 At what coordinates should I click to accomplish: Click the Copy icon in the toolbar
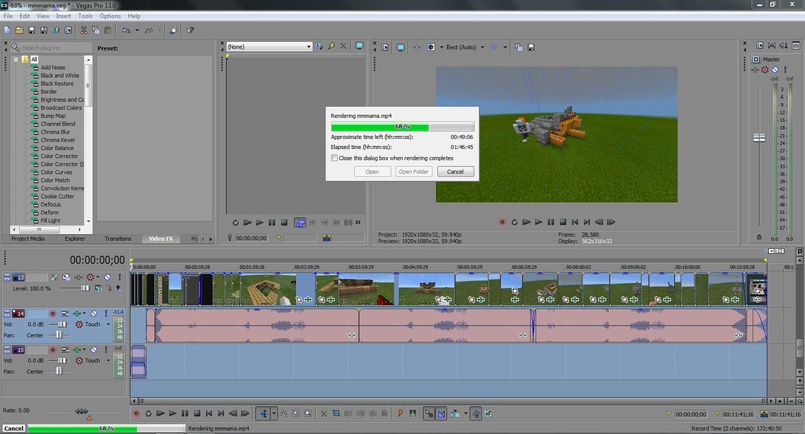(x=95, y=30)
